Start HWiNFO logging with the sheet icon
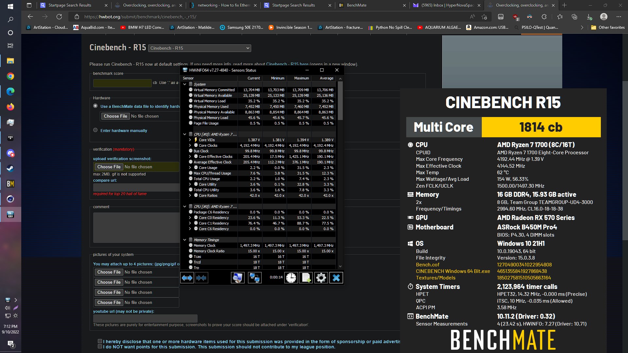 tap(306, 278)
